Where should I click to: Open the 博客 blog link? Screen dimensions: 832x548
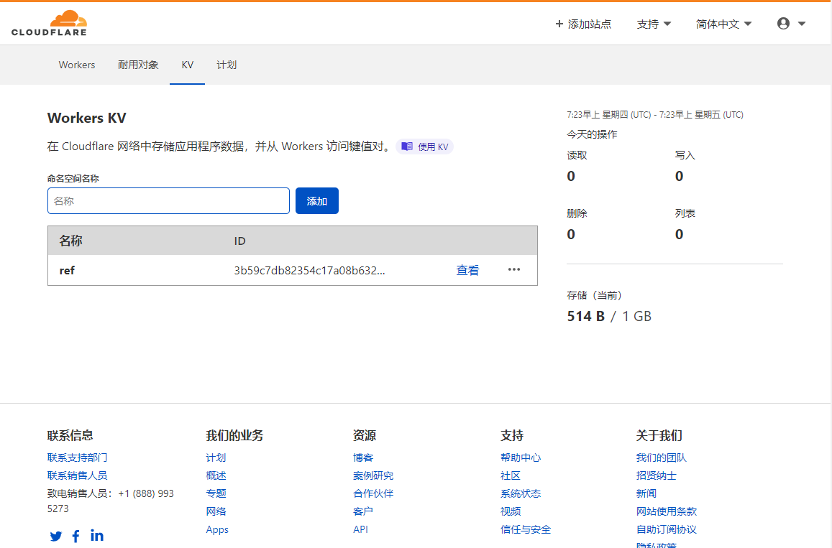363,458
